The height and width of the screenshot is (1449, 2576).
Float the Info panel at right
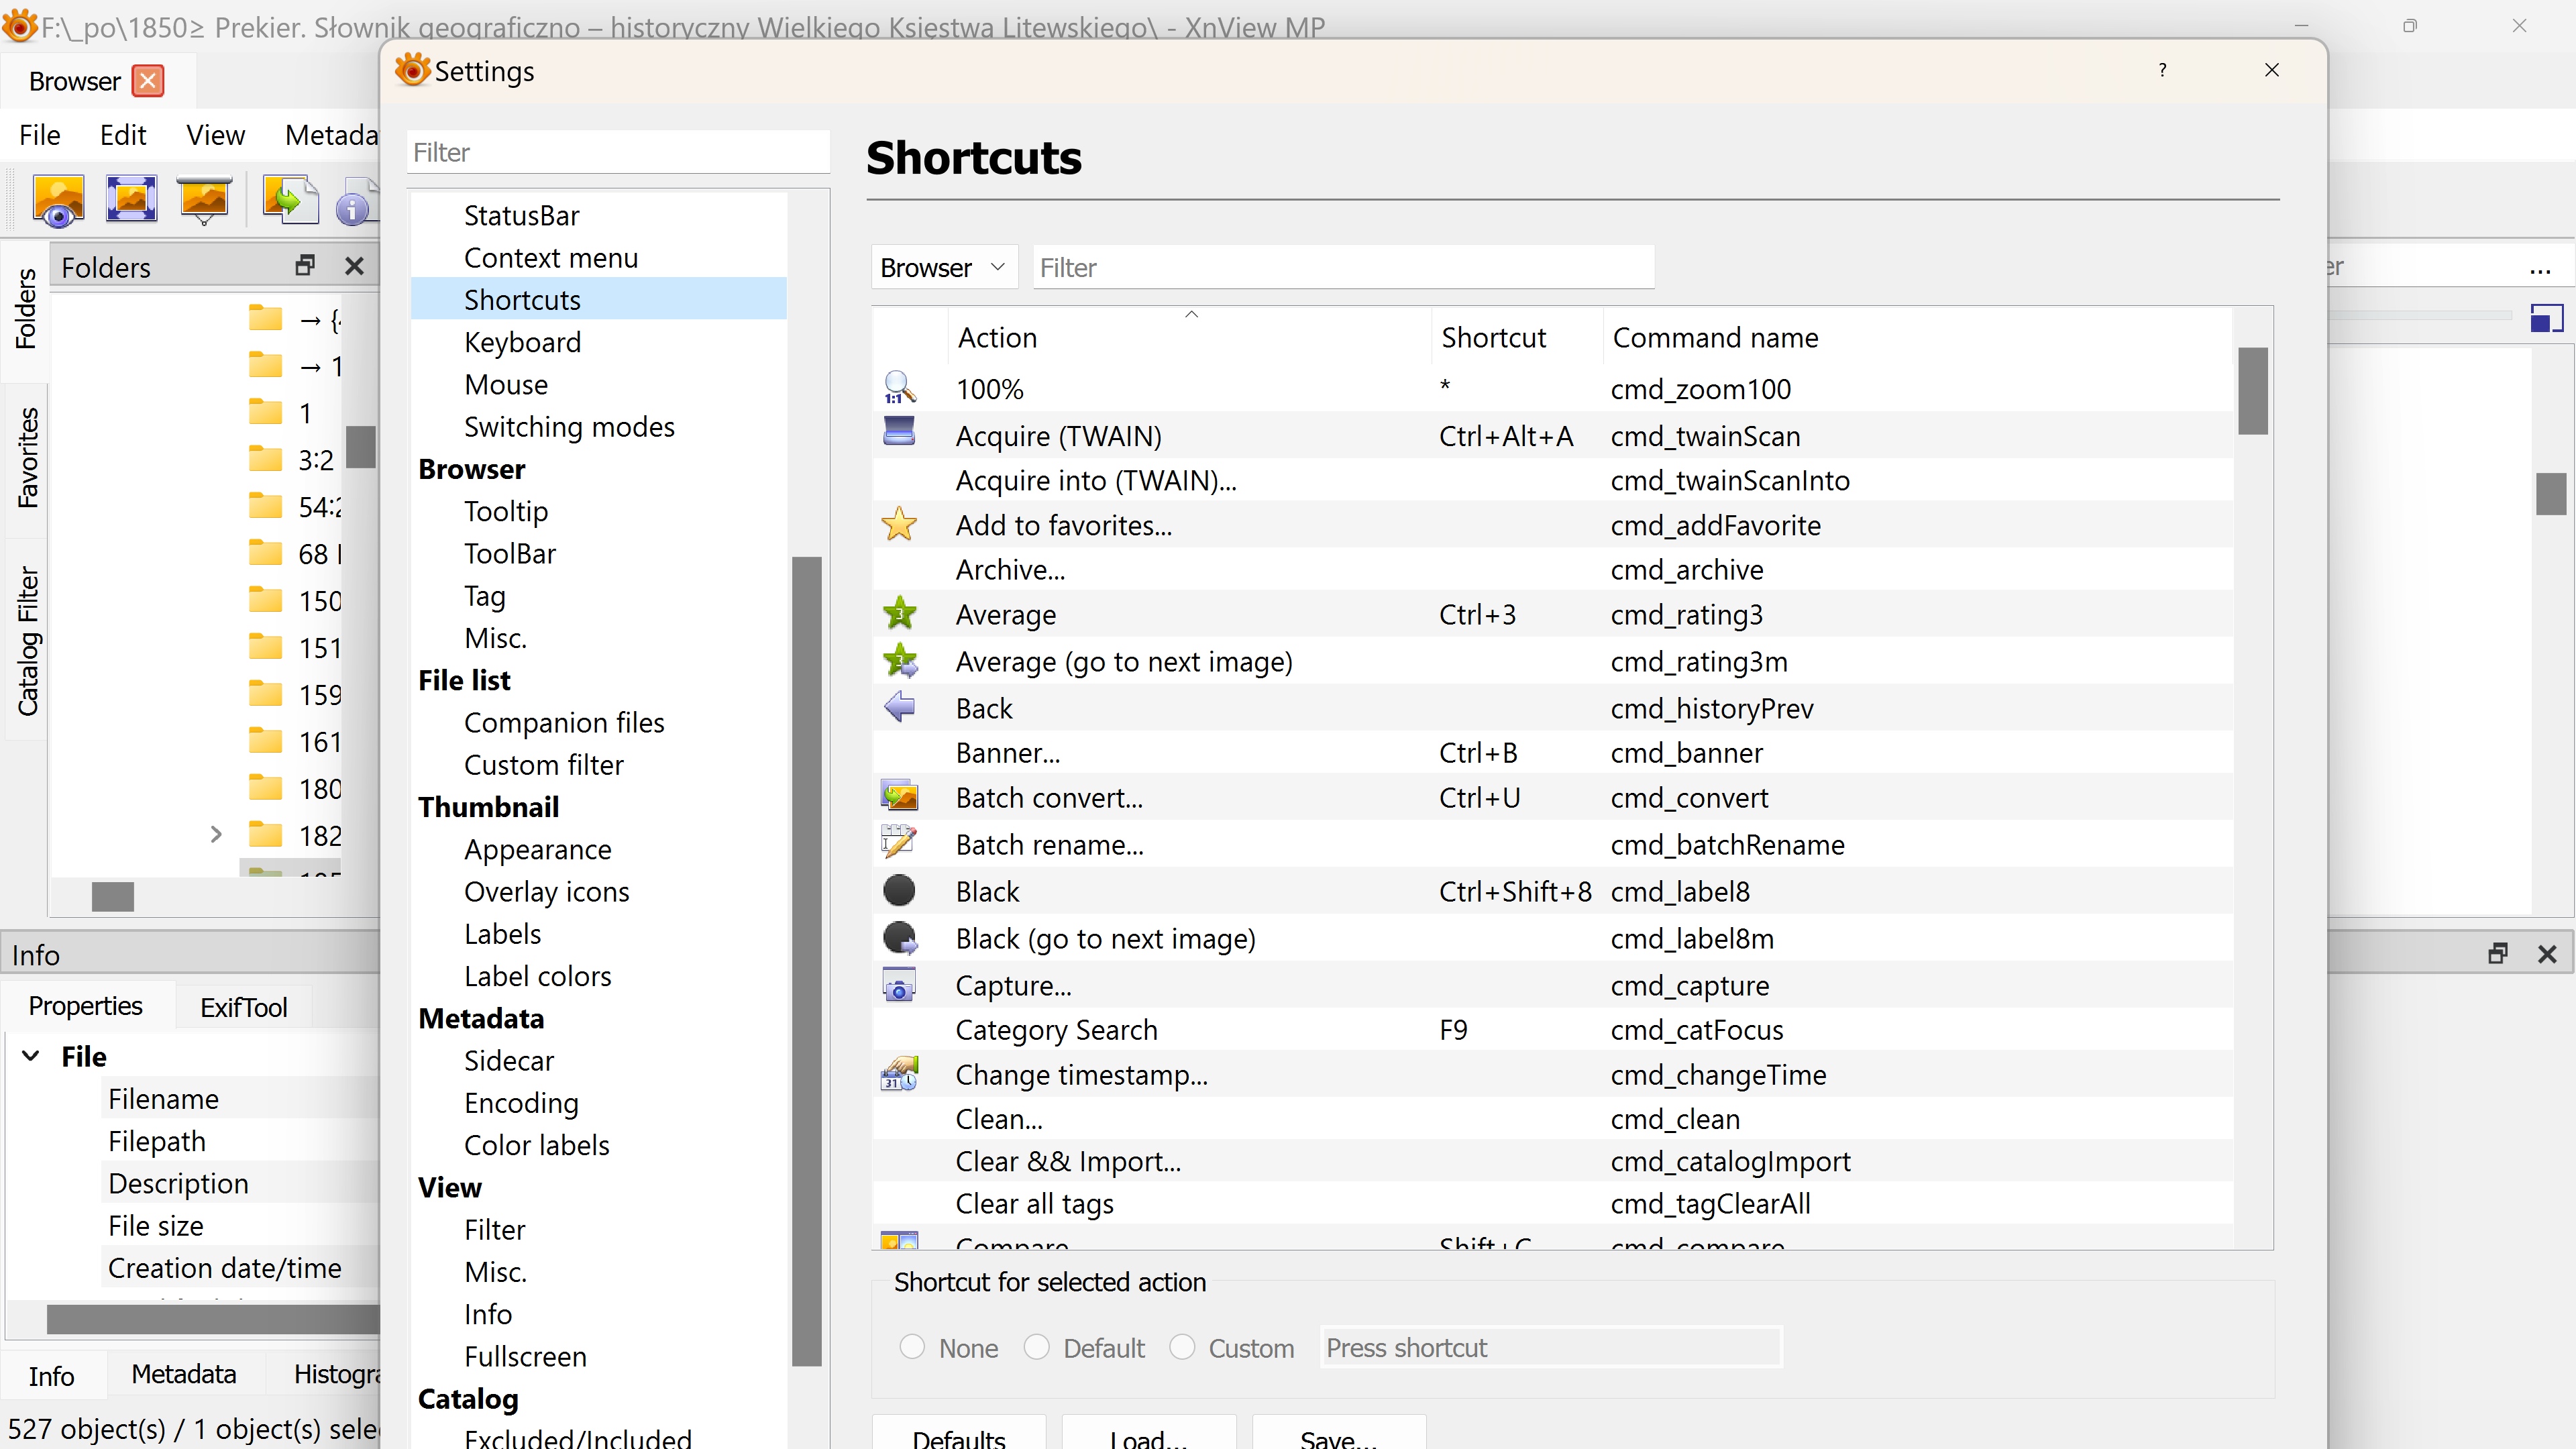[x=2498, y=953]
